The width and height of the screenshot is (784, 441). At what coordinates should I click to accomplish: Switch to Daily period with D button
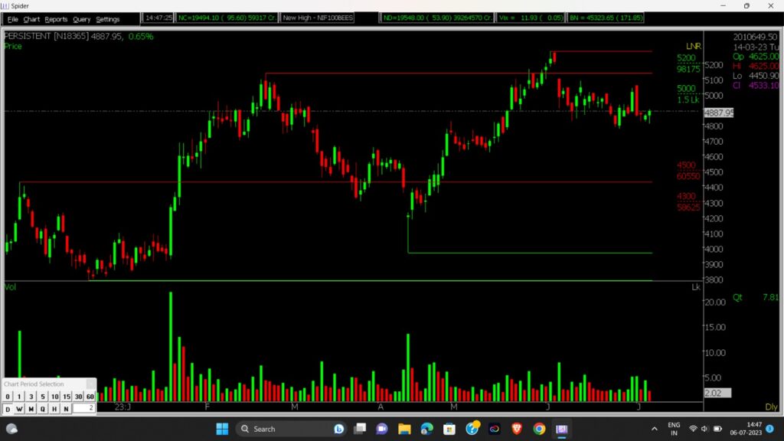pos(8,409)
